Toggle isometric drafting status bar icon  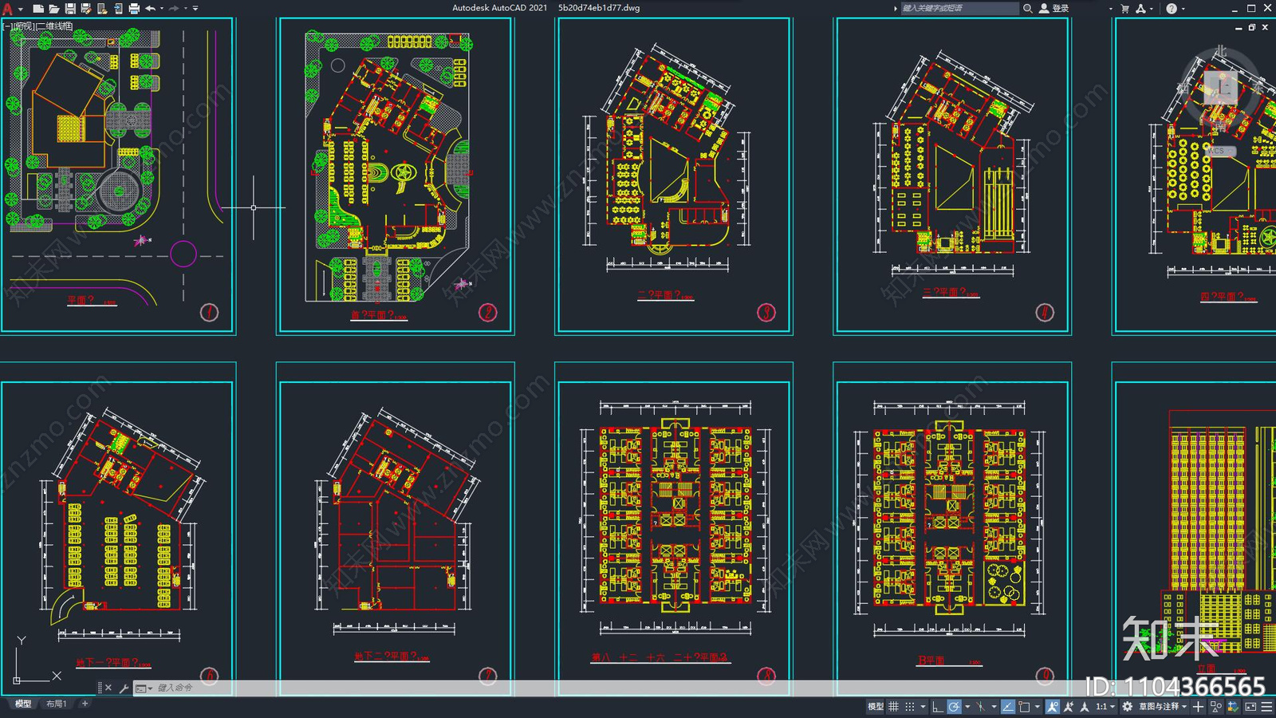(x=980, y=706)
